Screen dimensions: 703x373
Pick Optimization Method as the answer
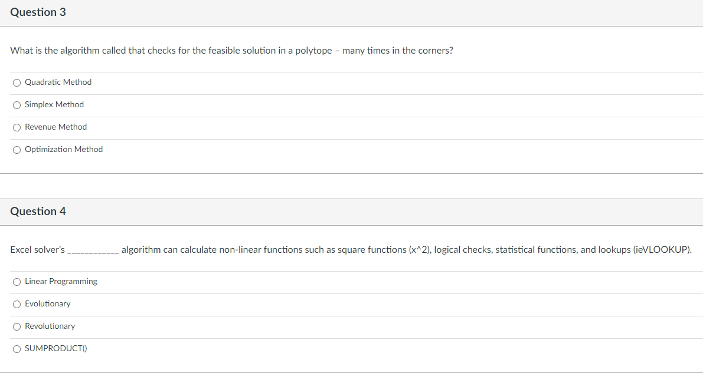[x=17, y=150]
